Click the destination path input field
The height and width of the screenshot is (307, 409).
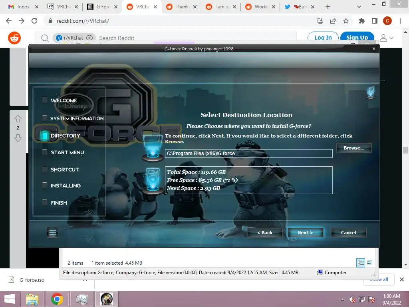pos(248,153)
